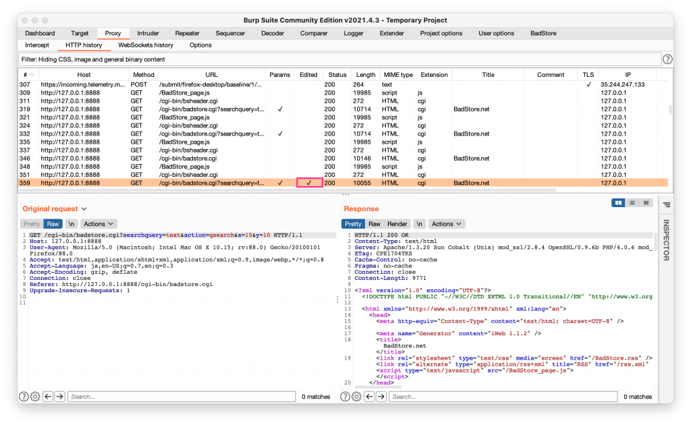Type in the request search field

pyautogui.click(x=182, y=397)
